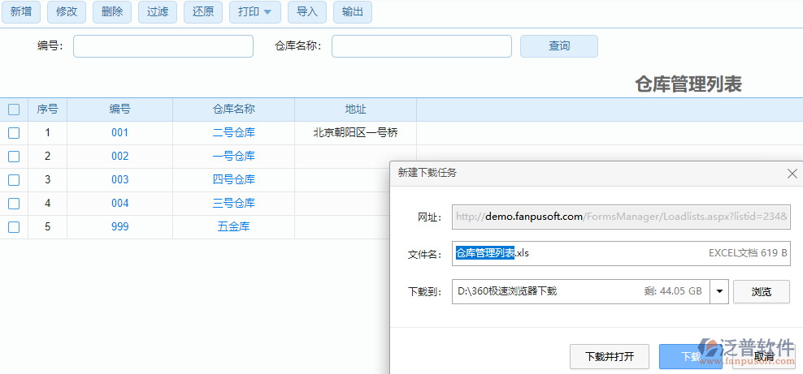The image size is (803, 374).
Task: Click the 编号 column header
Action: pyautogui.click(x=119, y=110)
